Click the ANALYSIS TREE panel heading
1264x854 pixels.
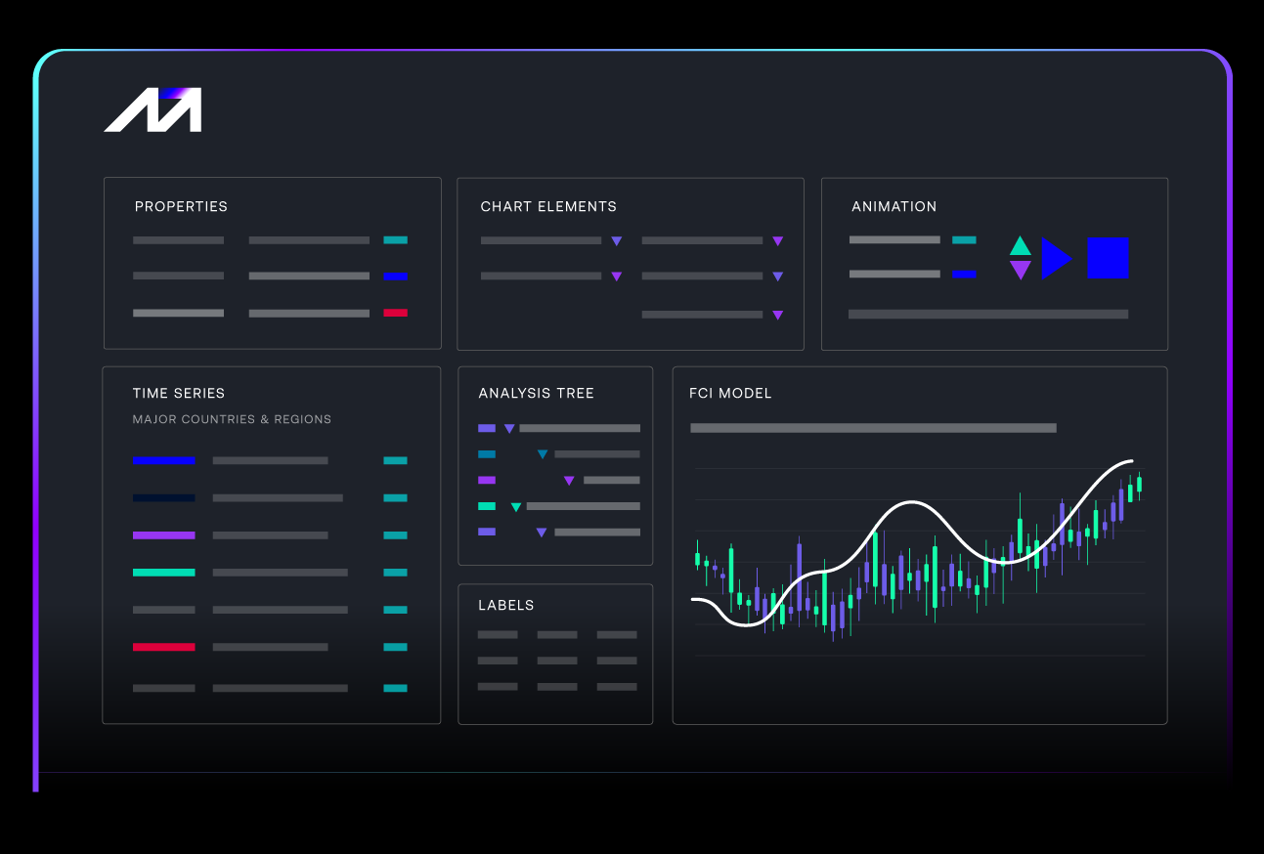point(536,393)
